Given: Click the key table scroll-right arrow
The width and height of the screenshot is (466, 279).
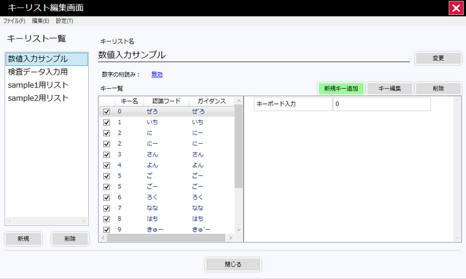Looking at the screenshot, I should (x=231, y=238).
